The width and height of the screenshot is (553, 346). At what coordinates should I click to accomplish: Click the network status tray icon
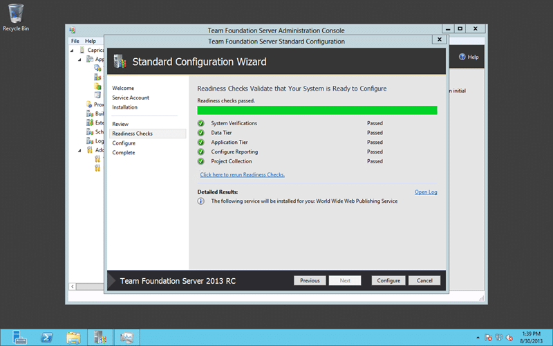coord(498,338)
